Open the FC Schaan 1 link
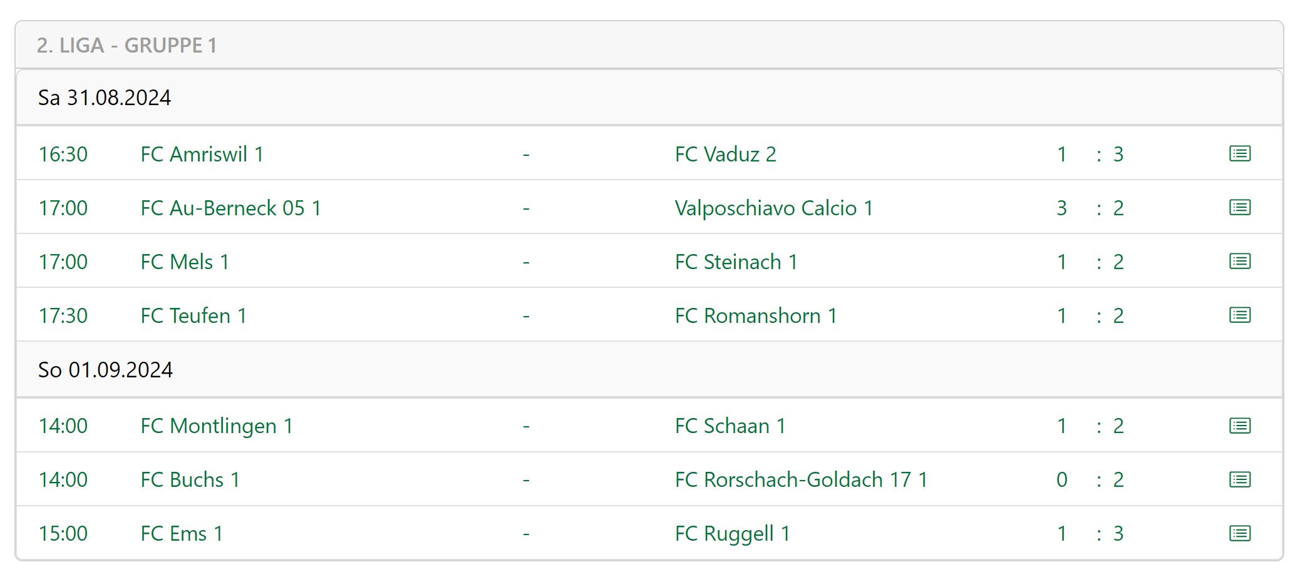Screen dimensions: 1300x577 (730, 426)
